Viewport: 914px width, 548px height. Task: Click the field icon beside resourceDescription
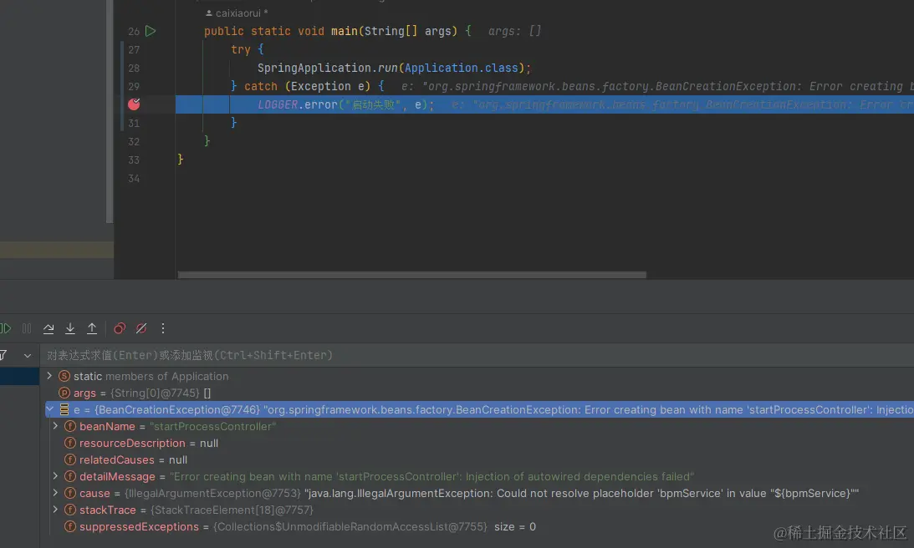pos(70,444)
